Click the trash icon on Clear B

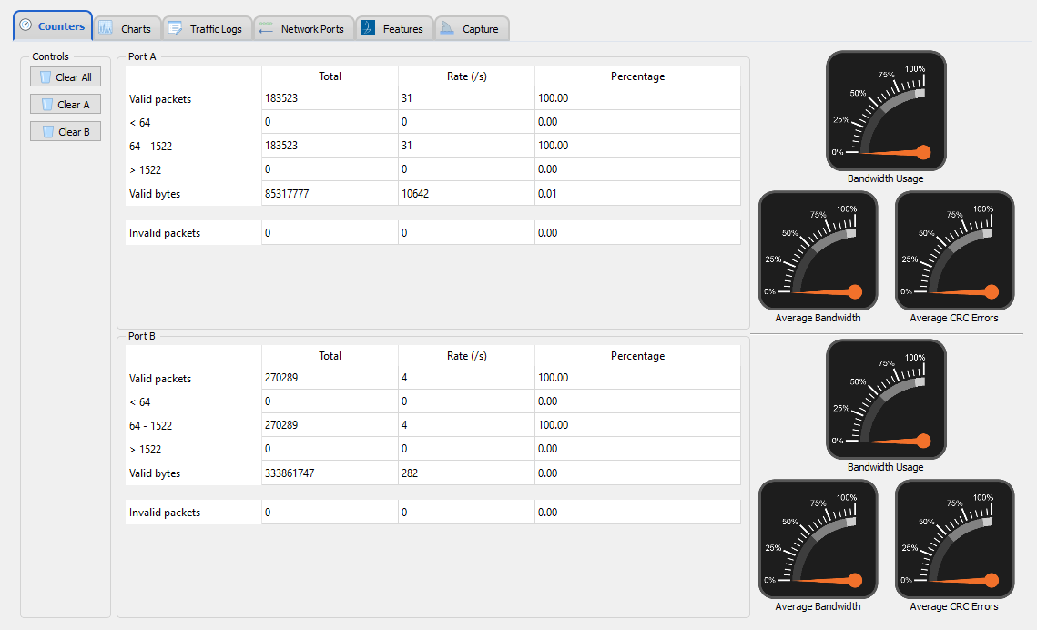point(50,131)
